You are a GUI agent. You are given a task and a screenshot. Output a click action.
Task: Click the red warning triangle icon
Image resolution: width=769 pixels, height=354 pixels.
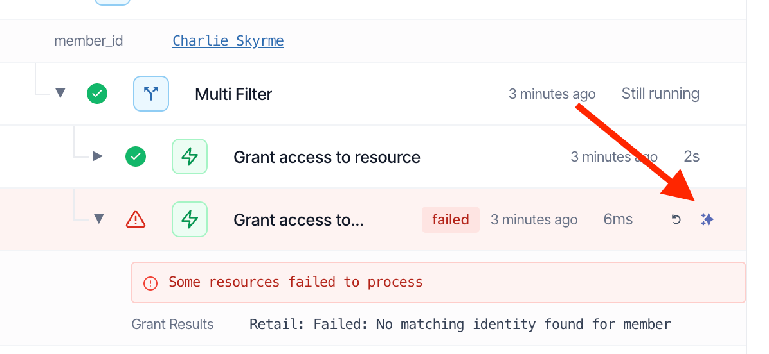pos(136,219)
